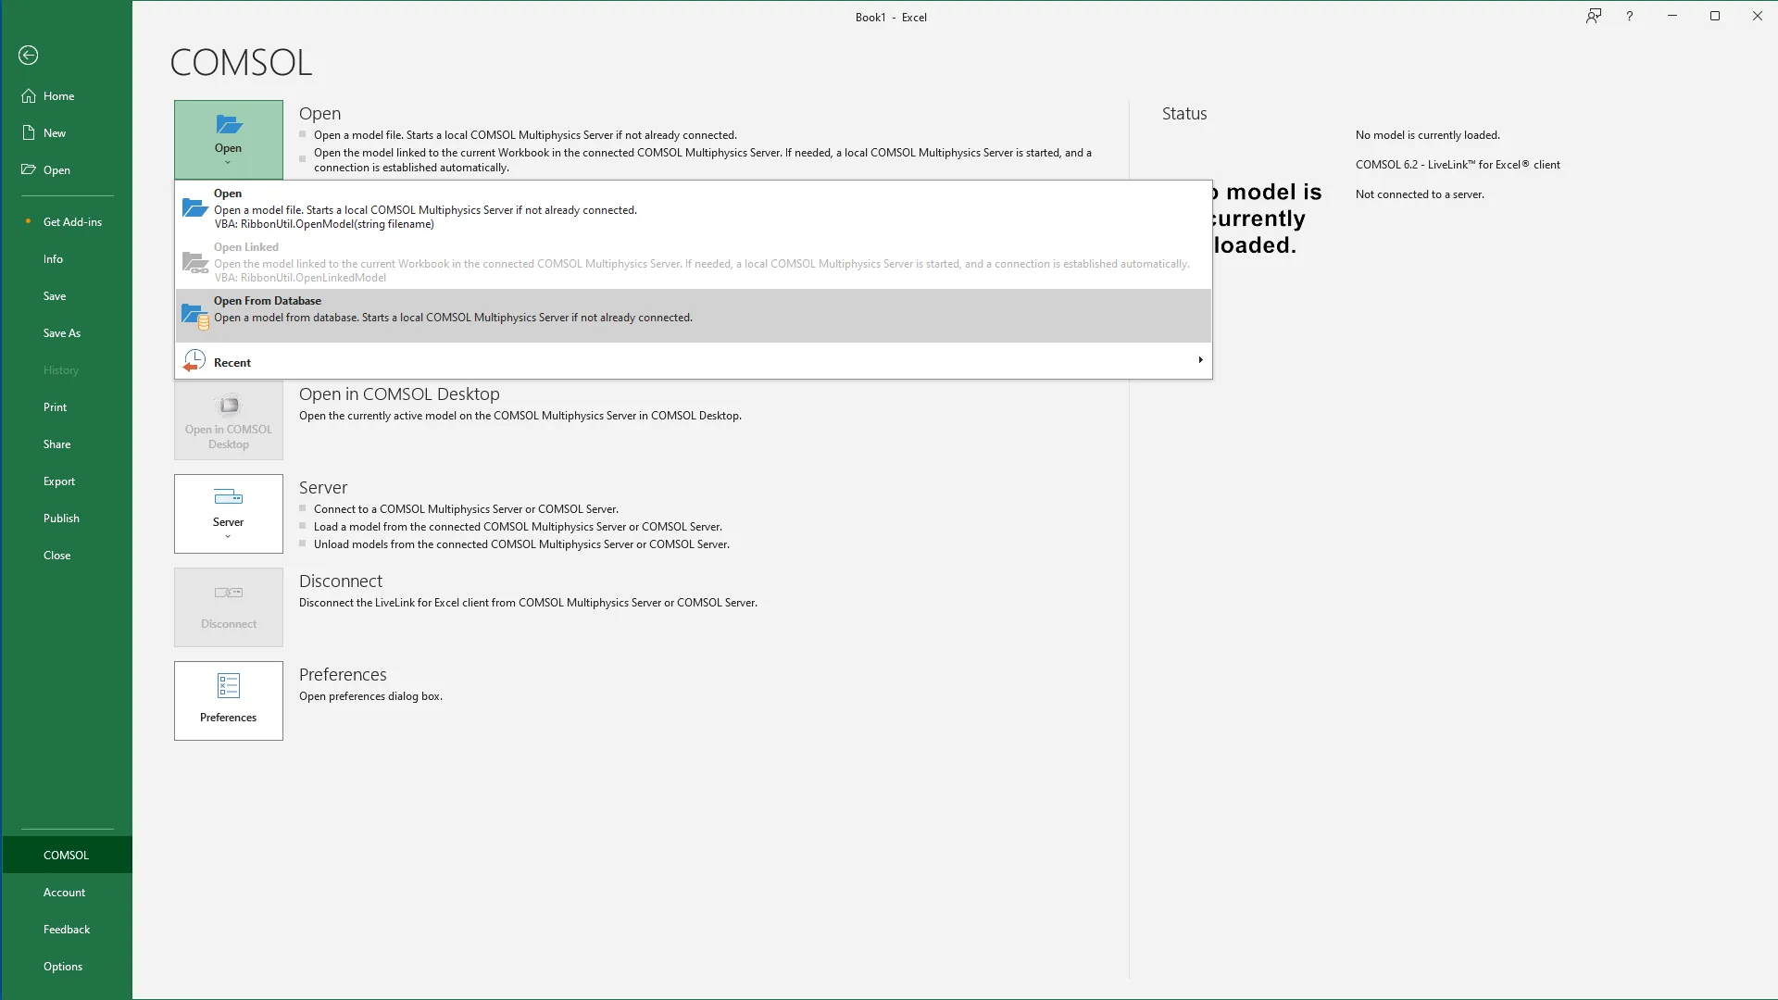Expand the Server dropdown chevron
This screenshot has width=1778, height=1000.
pyautogui.click(x=228, y=537)
